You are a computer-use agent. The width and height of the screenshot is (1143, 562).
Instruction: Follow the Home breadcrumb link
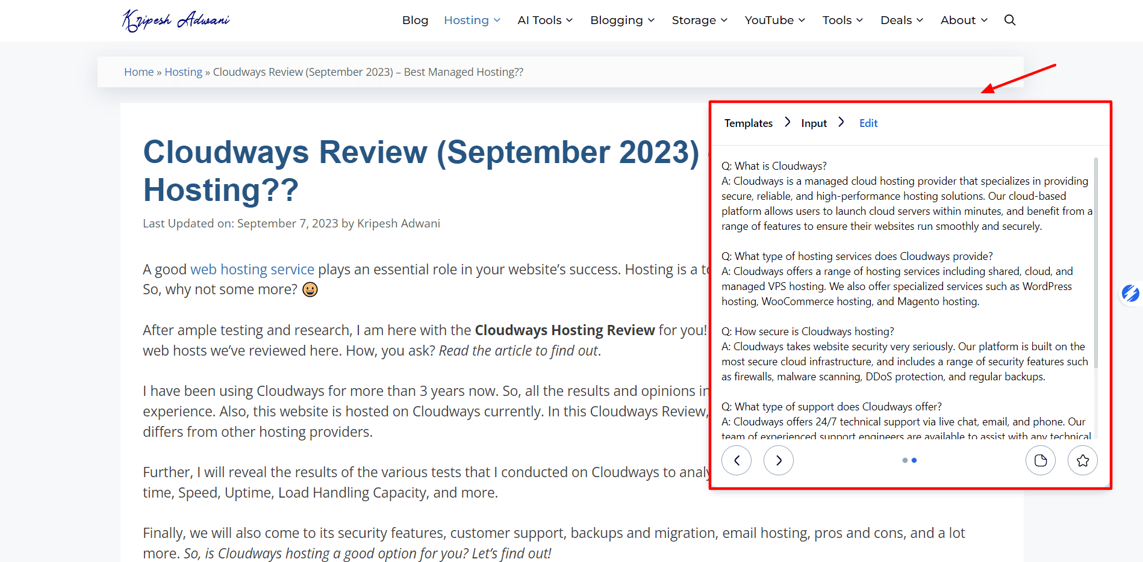click(x=139, y=72)
